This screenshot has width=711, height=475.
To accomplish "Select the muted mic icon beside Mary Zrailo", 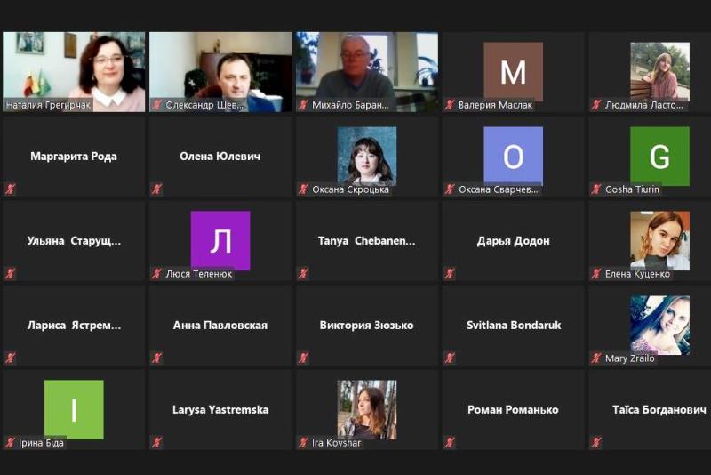I will tap(595, 358).
